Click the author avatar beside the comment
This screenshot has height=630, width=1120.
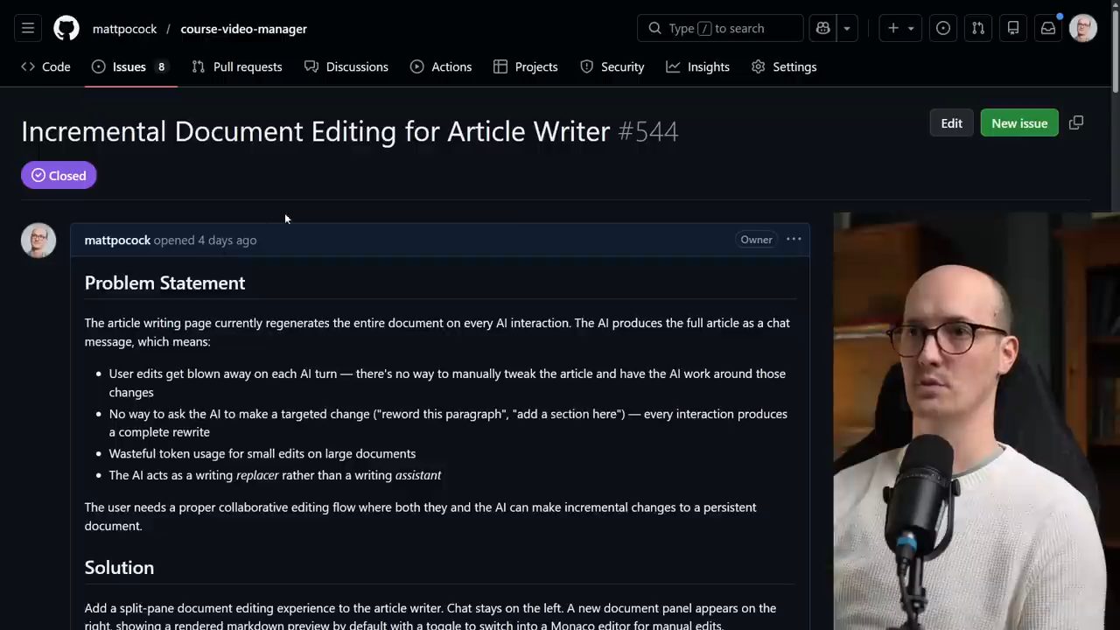tap(38, 241)
